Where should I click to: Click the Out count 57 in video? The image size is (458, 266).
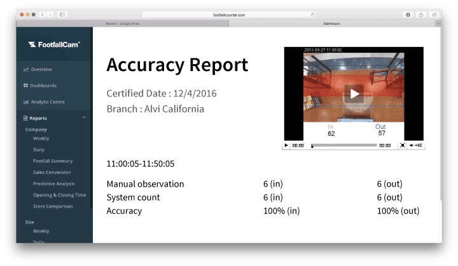click(x=382, y=133)
